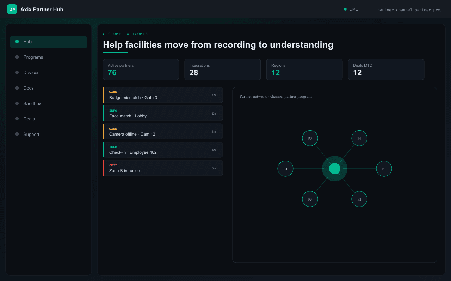The height and width of the screenshot is (281, 451).
Task: Click the Partner network panel title
Action: [276, 96]
